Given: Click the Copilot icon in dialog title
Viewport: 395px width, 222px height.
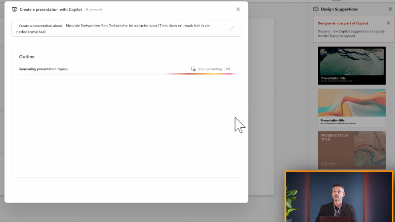Looking at the screenshot, I should 15,9.
